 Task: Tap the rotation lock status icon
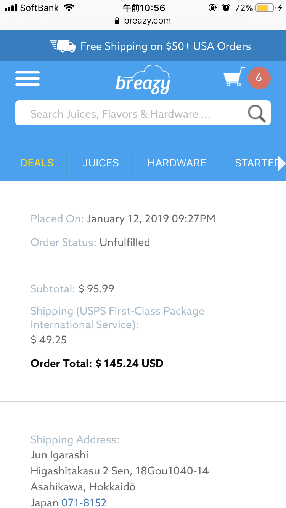[x=213, y=8]
